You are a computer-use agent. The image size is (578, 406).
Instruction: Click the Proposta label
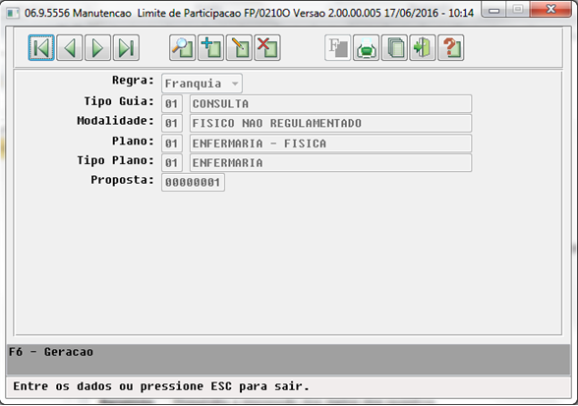(x=122, y=180)
